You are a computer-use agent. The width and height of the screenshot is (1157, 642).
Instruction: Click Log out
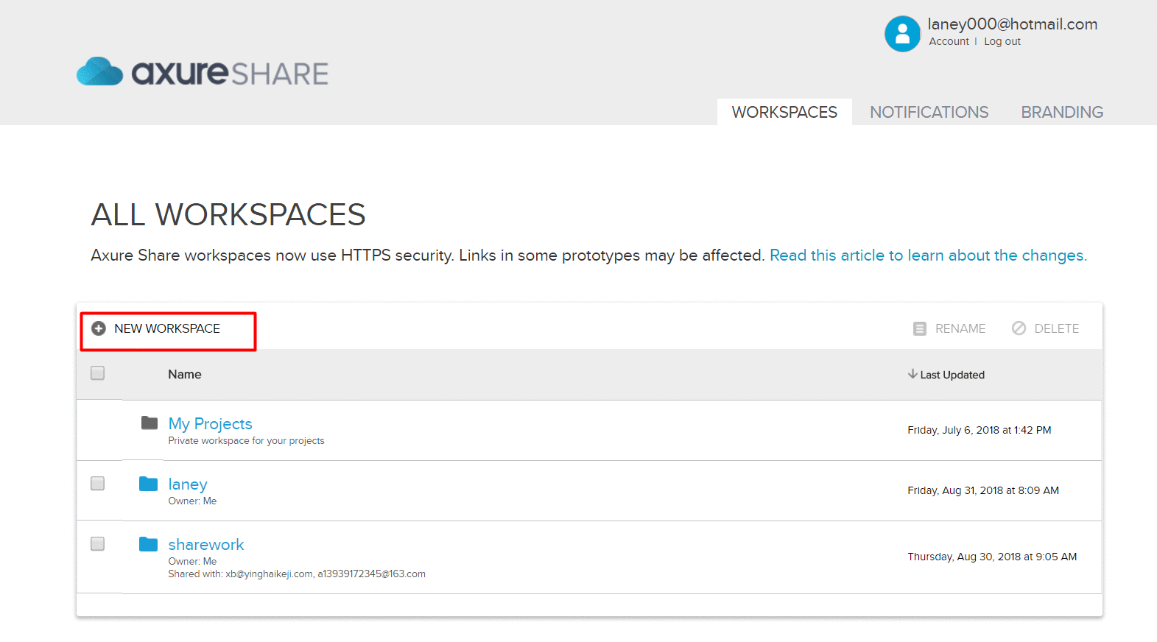pos(1002,41)
